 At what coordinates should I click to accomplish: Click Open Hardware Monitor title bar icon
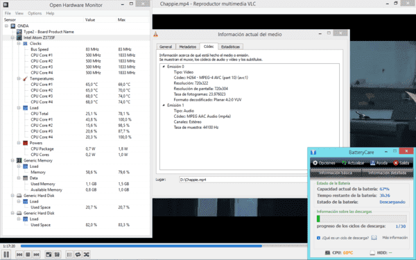pos(6,5)
